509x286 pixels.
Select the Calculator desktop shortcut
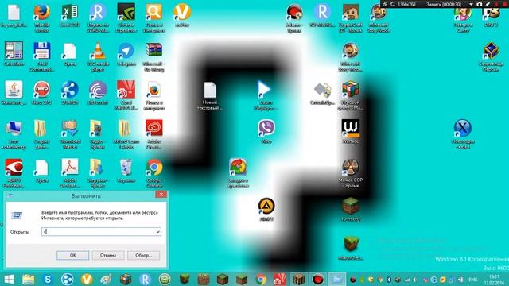[x=14, y=51]
